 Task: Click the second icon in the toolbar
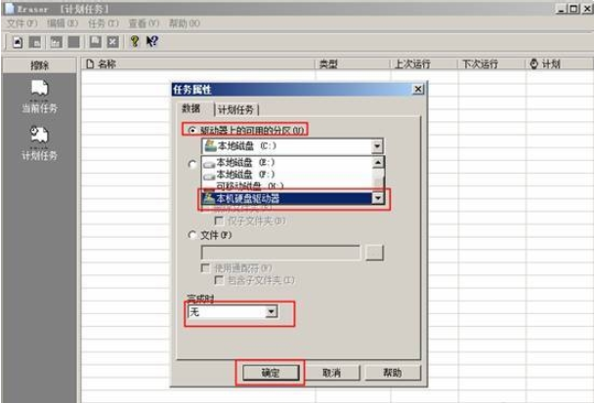(35, 42)
